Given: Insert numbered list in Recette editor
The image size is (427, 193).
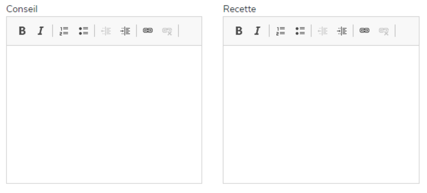Looking at the screenshot, I should [281, 31].
